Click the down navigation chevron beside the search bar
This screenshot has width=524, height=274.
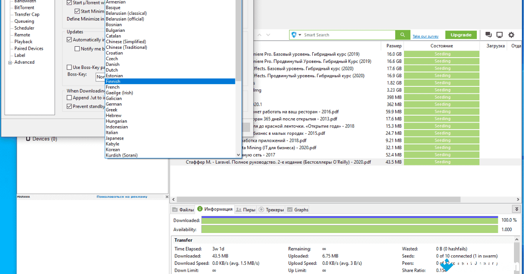[x=267, y=34]
